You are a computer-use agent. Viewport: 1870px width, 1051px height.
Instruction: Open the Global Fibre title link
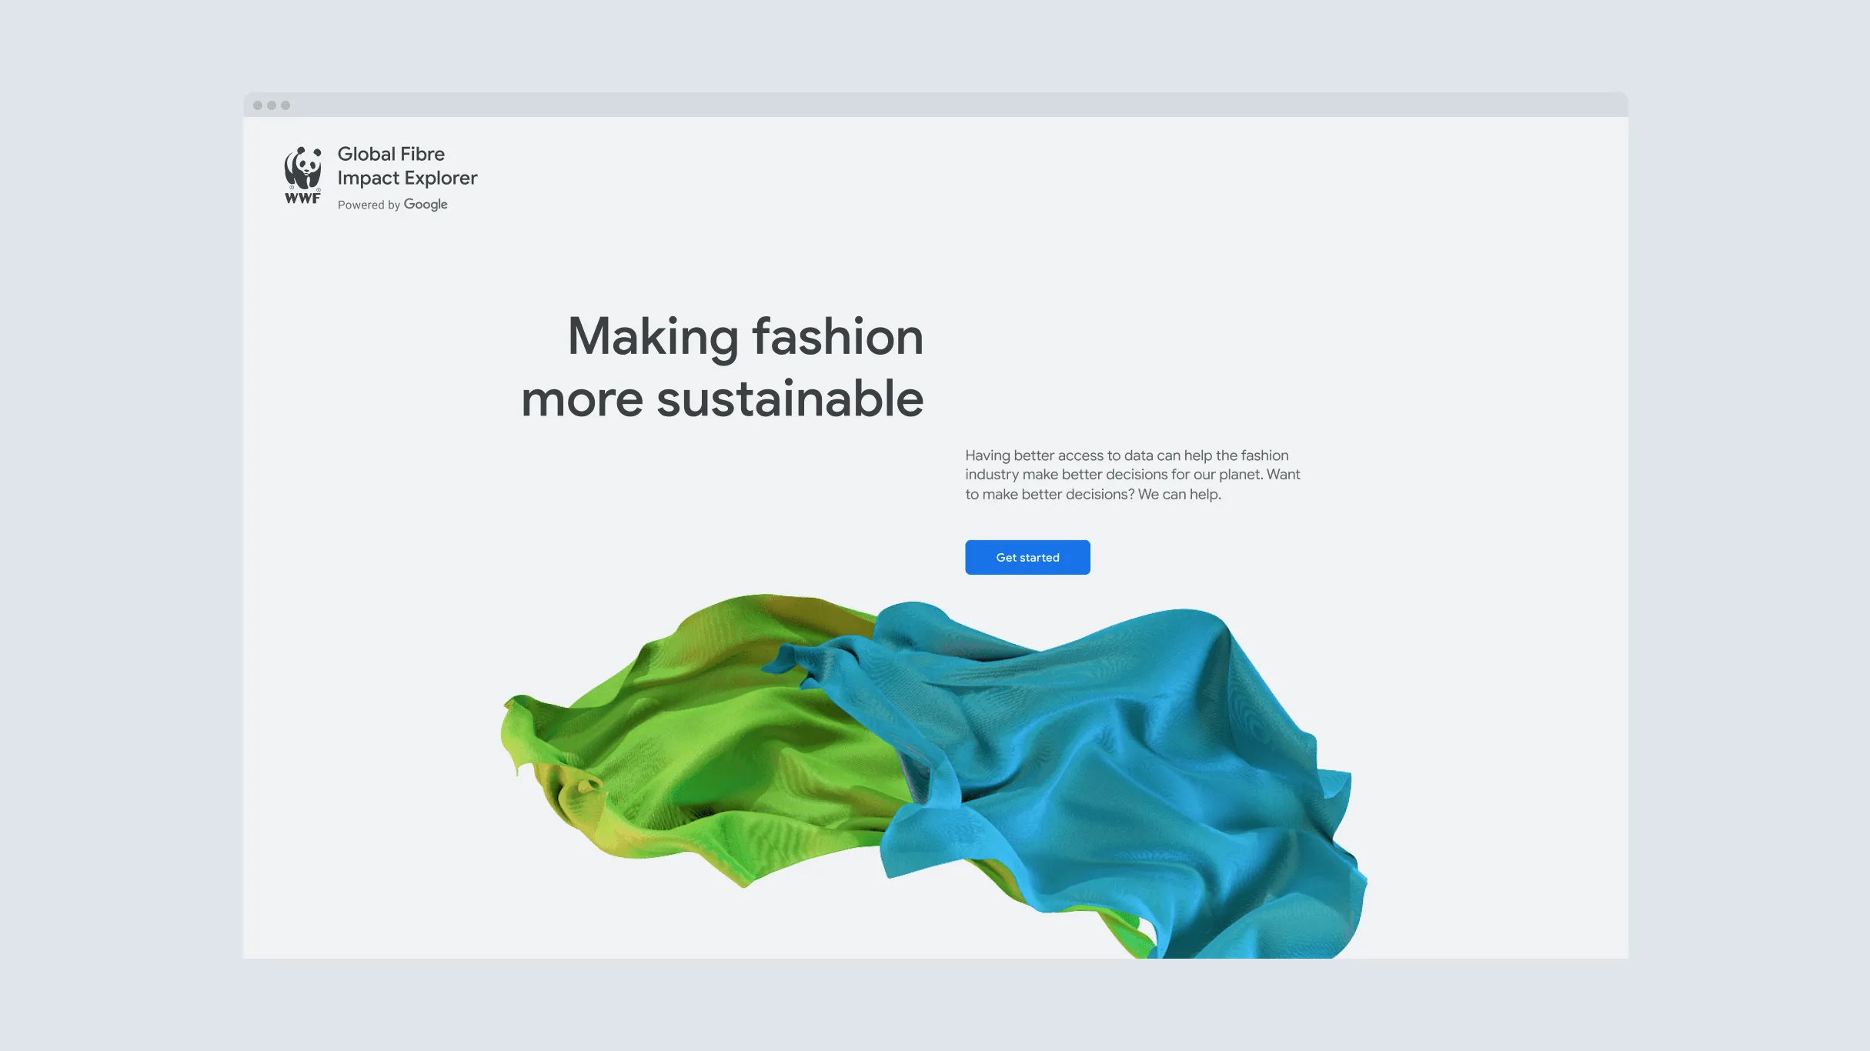coord(391,154)
